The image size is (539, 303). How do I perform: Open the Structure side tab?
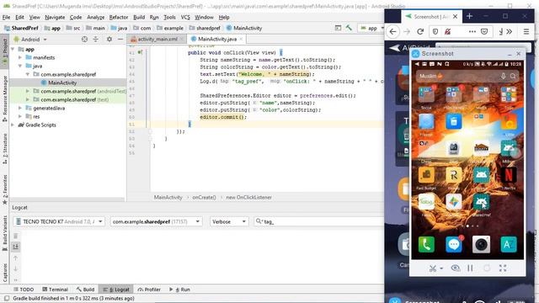click(5, 148)
